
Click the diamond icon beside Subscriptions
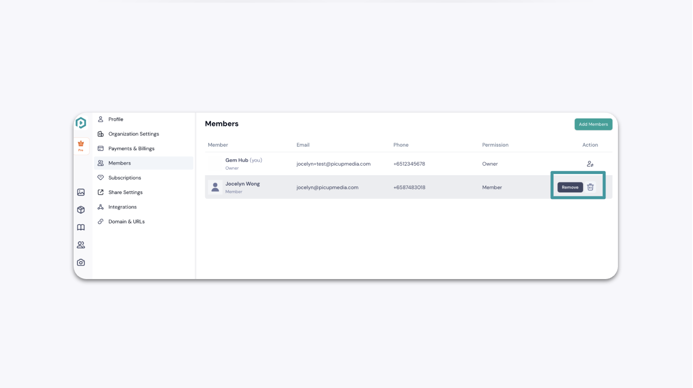[x=100, y=178]
